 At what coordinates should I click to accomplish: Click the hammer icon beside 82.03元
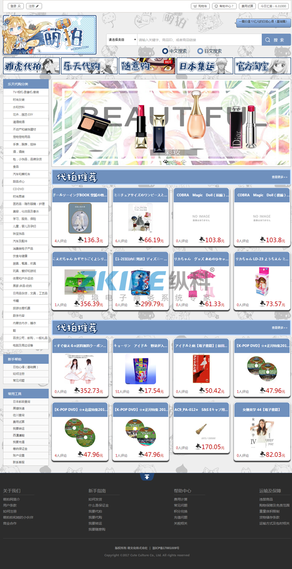(x=262, y=454)
